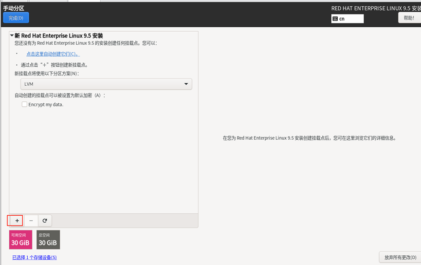
Task: Collapse the 新 Red Hat Enterprise Linux 9.5 安装 section
Action: click(12, 36)
